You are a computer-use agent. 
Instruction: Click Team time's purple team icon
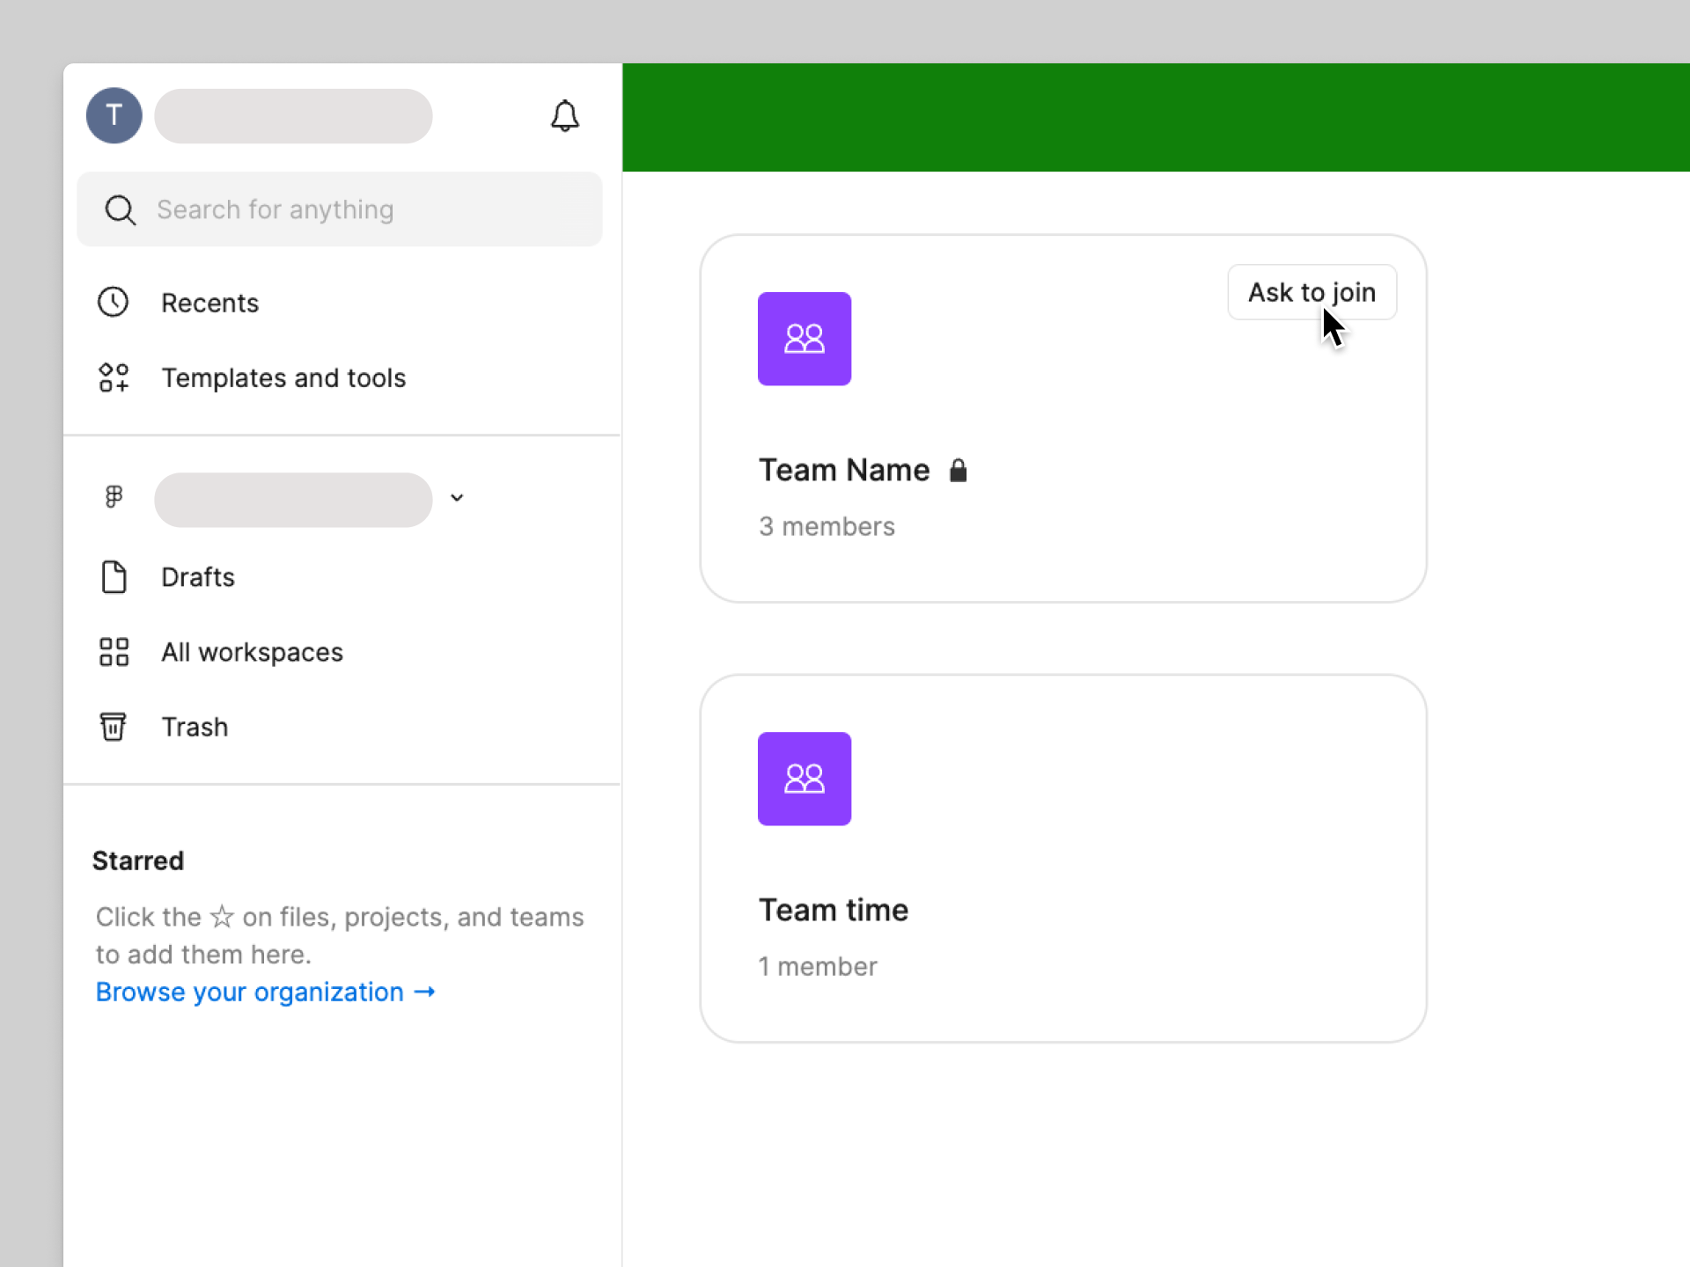pos(804,779)
